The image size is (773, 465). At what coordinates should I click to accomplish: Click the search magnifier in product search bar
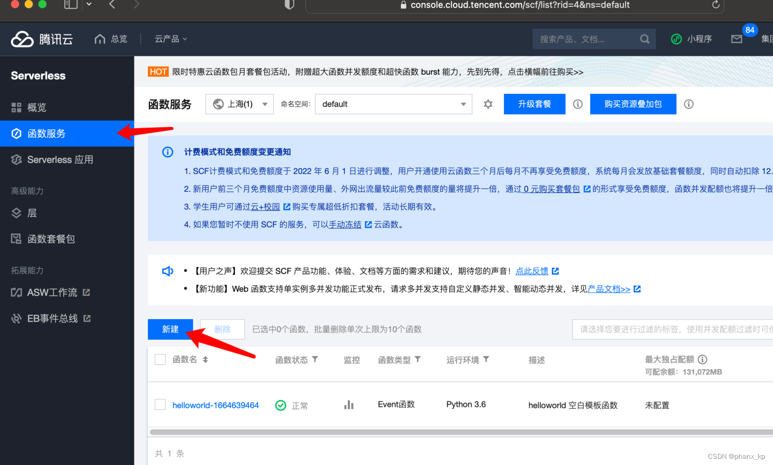point(644,39)
